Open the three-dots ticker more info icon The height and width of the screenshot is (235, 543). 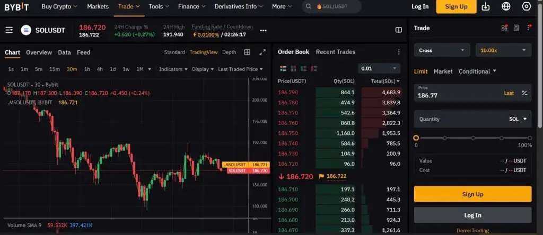263,31
